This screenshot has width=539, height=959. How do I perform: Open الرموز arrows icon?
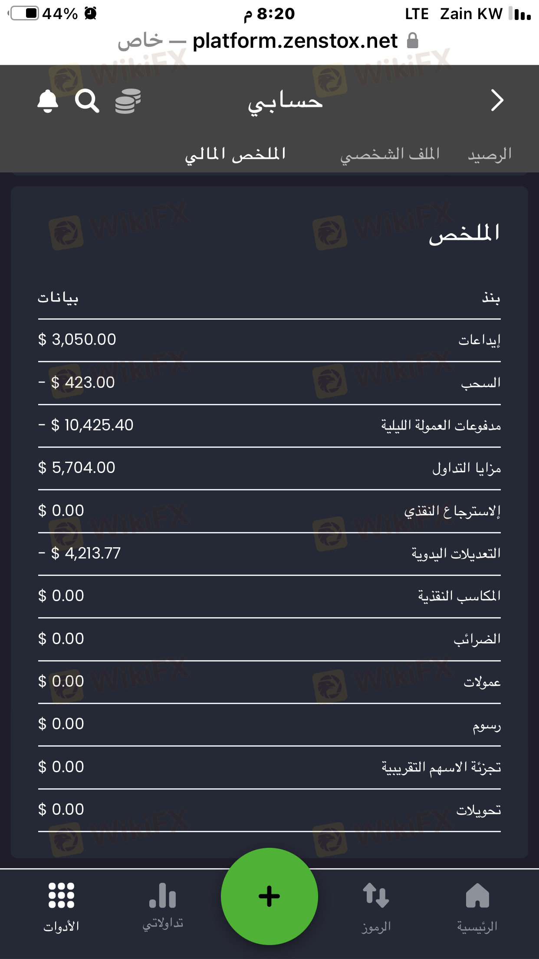376,906
